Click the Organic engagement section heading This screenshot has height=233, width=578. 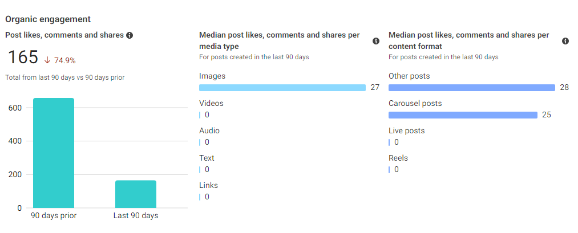(48, 19)
